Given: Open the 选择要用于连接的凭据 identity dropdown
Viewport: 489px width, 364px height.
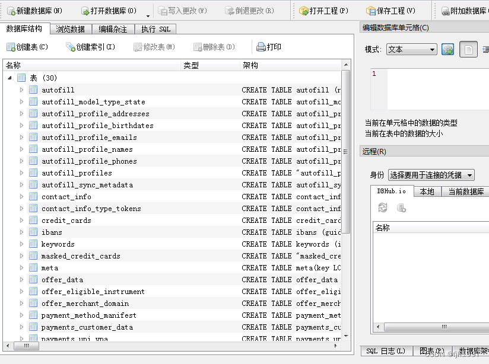Looking at the screenshot, I should pyautogui.click(x=431, y=175).
